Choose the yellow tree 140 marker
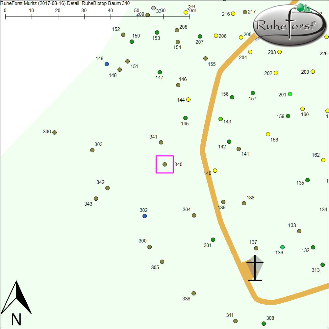Image resolution: width=329 pixels, height=329 pixels. 215,171
